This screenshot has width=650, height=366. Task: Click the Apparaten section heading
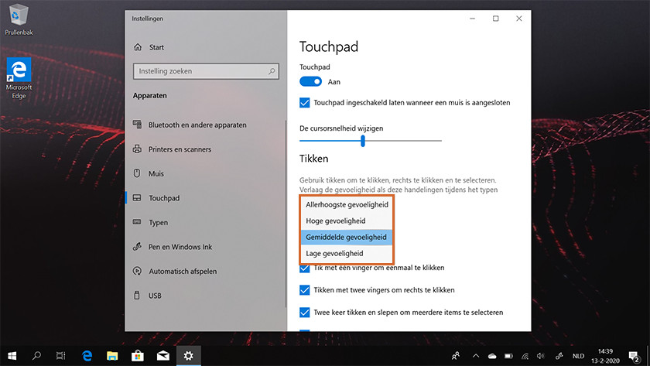[149, 96]
